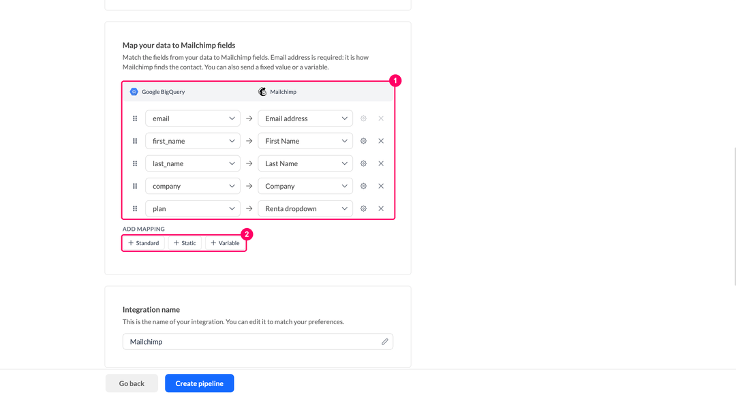This screenshot has width=736, height=397.
Task: Add a Standard mapping
Action: [144, 243]
